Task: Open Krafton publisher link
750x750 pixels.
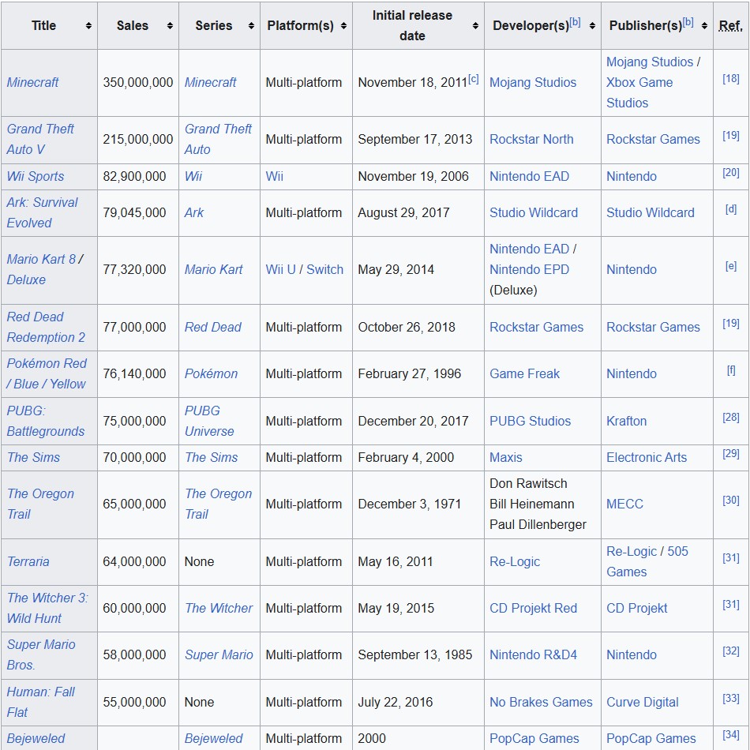Action: (626, 421)
